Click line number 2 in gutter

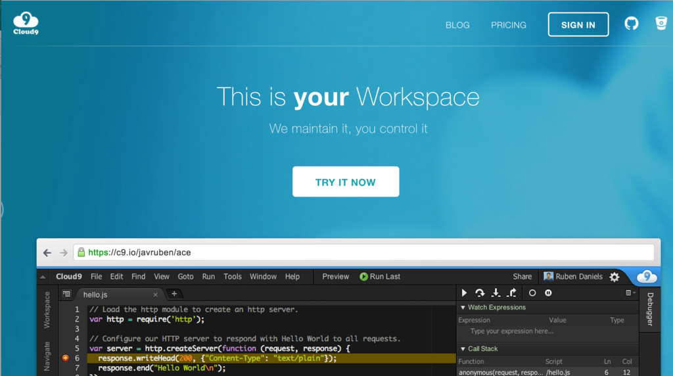point(78,319)
